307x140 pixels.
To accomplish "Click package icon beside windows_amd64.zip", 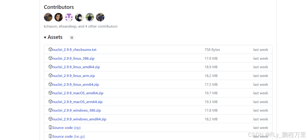I will (x=50, y=119).
